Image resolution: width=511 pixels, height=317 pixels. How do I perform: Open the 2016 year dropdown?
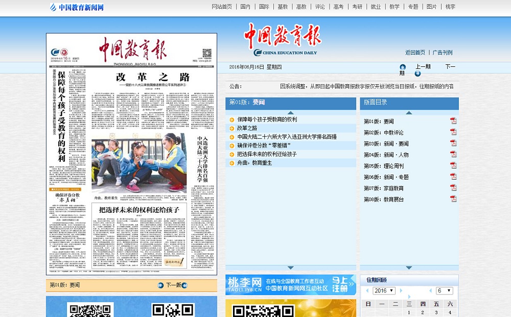pyautogui.click(x=384, y=290)
